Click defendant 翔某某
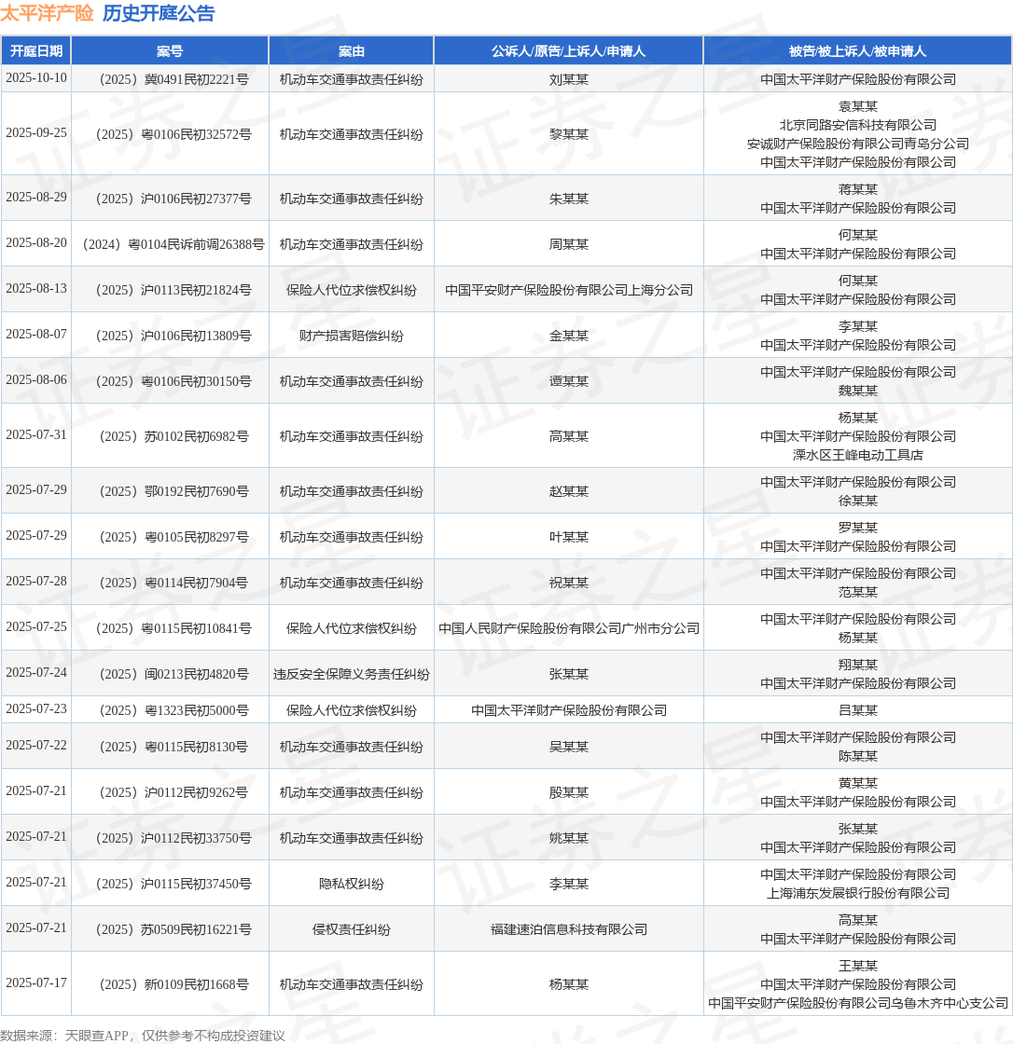Viewport: 1013px width, 1044px height. [858, 665]
